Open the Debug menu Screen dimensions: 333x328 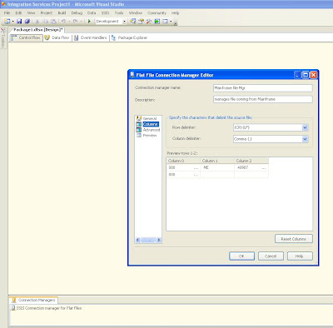[x=77, y=12]
